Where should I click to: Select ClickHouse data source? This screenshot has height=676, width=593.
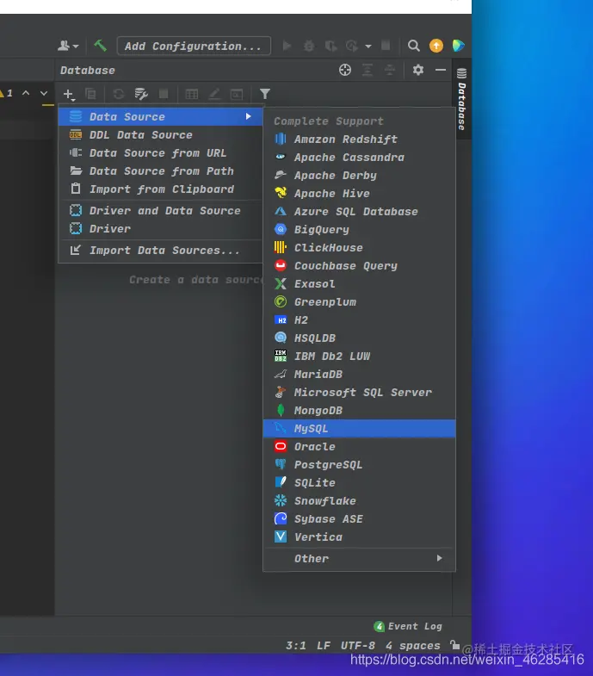click(x=359, y=248)
